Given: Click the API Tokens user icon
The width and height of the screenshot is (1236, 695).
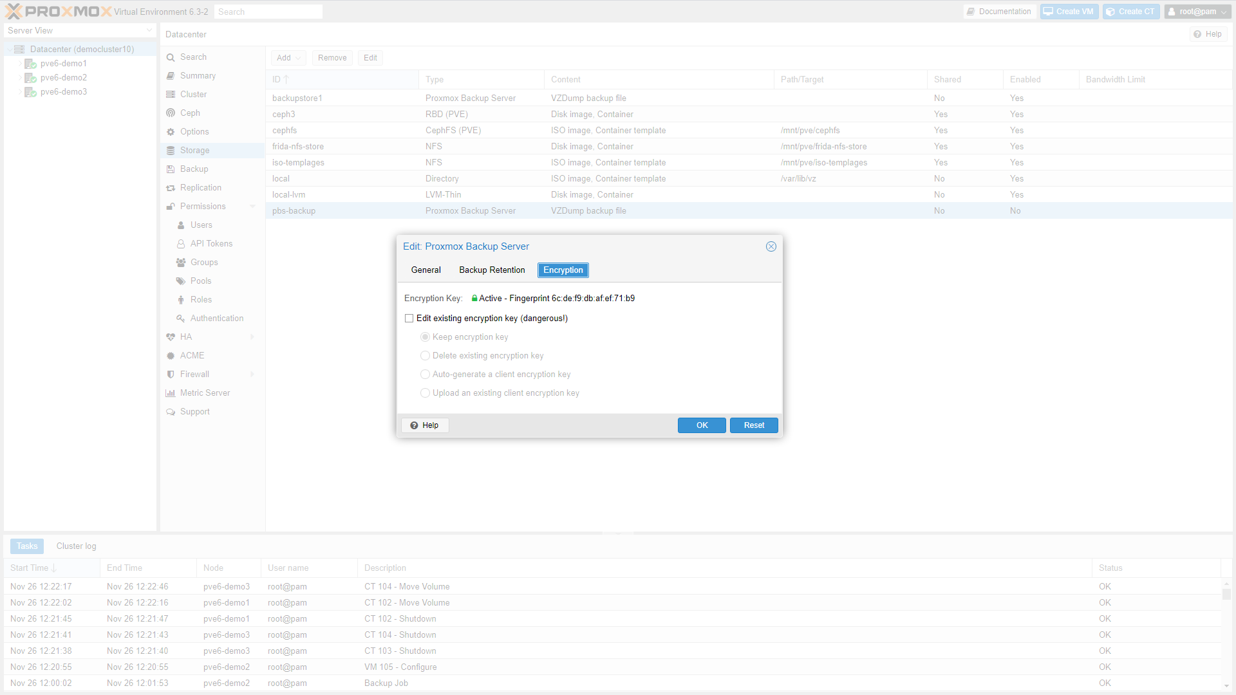Looking at the screenshot, I should point(181,244).
